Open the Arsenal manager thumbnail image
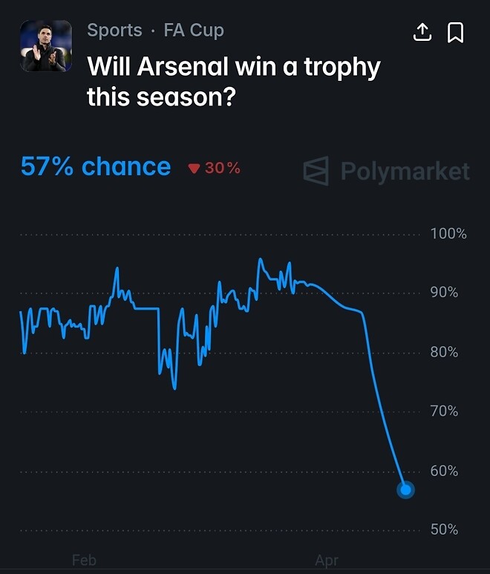This screenshot has height=574, width=490. 46,46
